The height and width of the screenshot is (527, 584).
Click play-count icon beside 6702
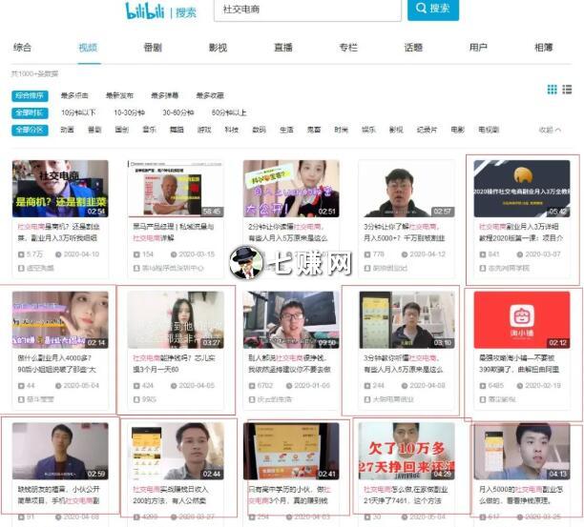[252, 386]
